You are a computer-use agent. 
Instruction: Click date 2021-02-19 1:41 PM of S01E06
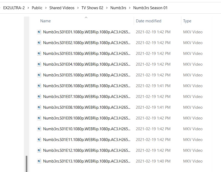(x=153, y=86)
